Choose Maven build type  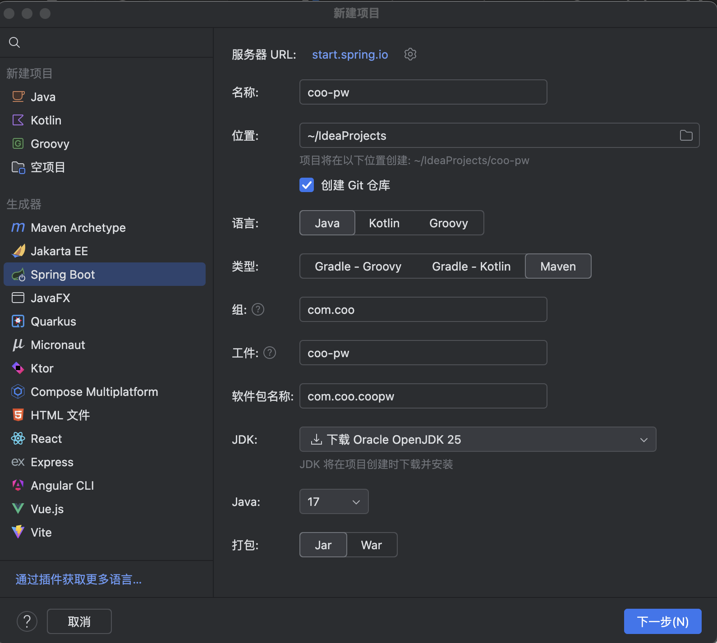point(558,266)
